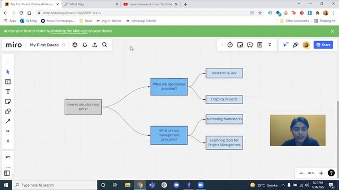339x190 pixels.
Task: Open the help question mark button
Action: 331,173
